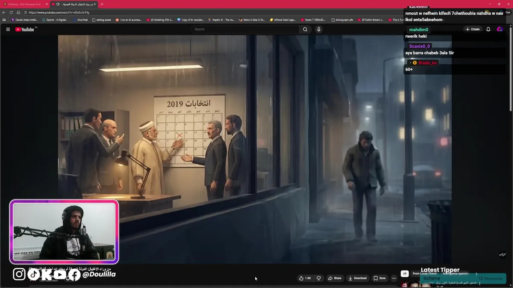
Task: Open options for first recommended video
Action: coord(480,283)
